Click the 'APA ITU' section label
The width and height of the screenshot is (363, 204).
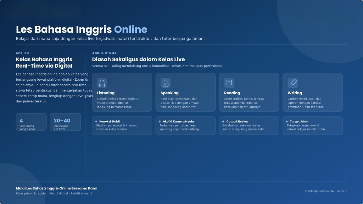coord(22,53)
